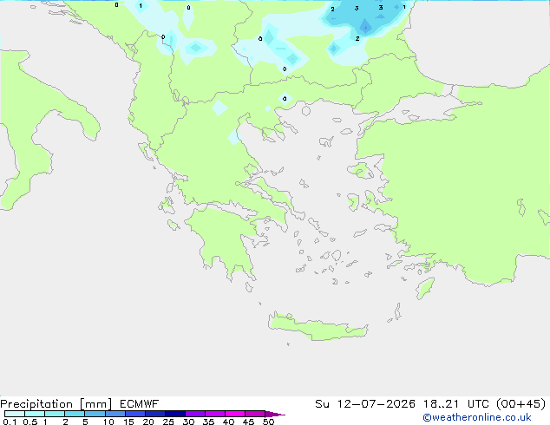
Task: Pick the 15–20 mm legend swatch
Action: click(x=134, y=414)
